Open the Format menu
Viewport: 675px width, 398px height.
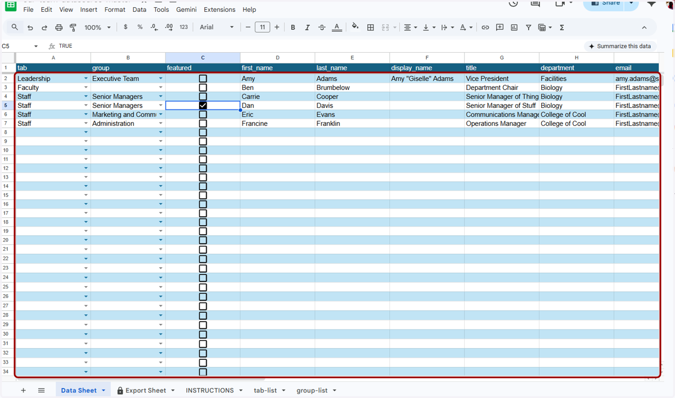(x=115, y=10)
